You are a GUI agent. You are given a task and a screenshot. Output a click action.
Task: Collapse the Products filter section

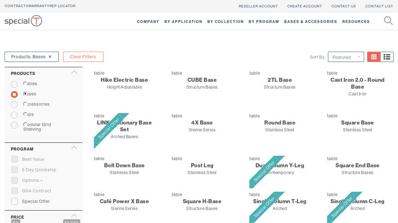(74, 72)
